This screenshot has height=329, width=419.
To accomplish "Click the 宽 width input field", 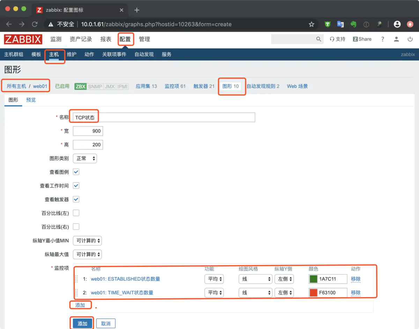I will (87, 131).
